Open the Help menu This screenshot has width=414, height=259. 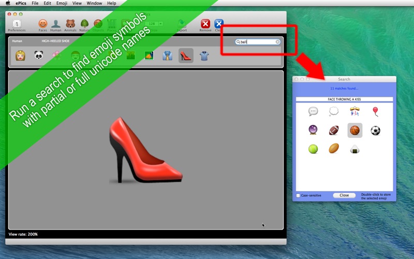pyautogui.click(x=111, y=3)
